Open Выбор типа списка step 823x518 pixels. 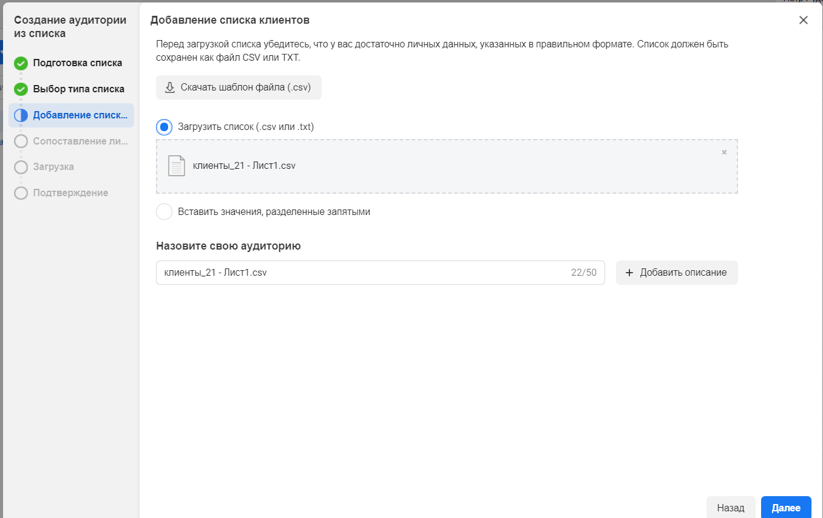coord(79,89)
